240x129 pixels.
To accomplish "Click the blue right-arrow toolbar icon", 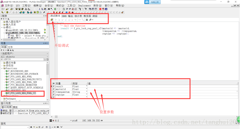I will tap(67, 12).
